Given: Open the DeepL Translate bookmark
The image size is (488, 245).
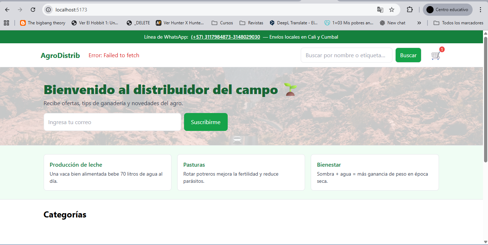Looking at the screenshot, I should (294, 23).
